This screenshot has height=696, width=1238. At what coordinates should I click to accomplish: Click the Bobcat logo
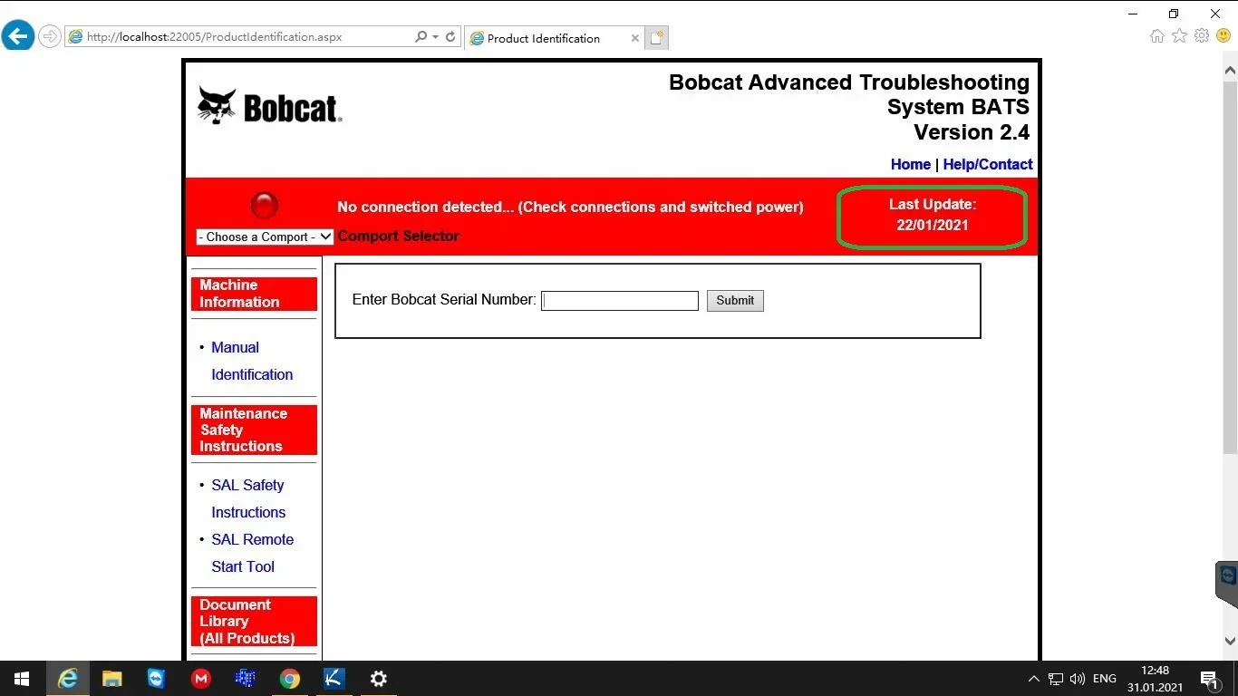pyautogui.click(x=270, y=107)
